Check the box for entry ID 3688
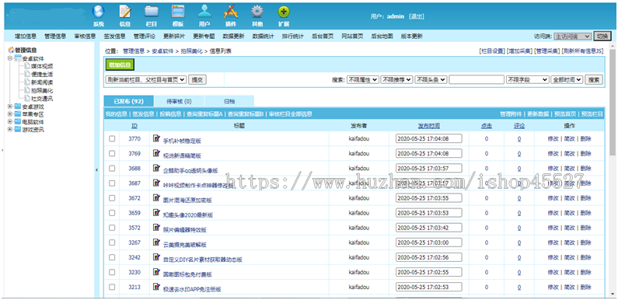 tap(112, 169)
